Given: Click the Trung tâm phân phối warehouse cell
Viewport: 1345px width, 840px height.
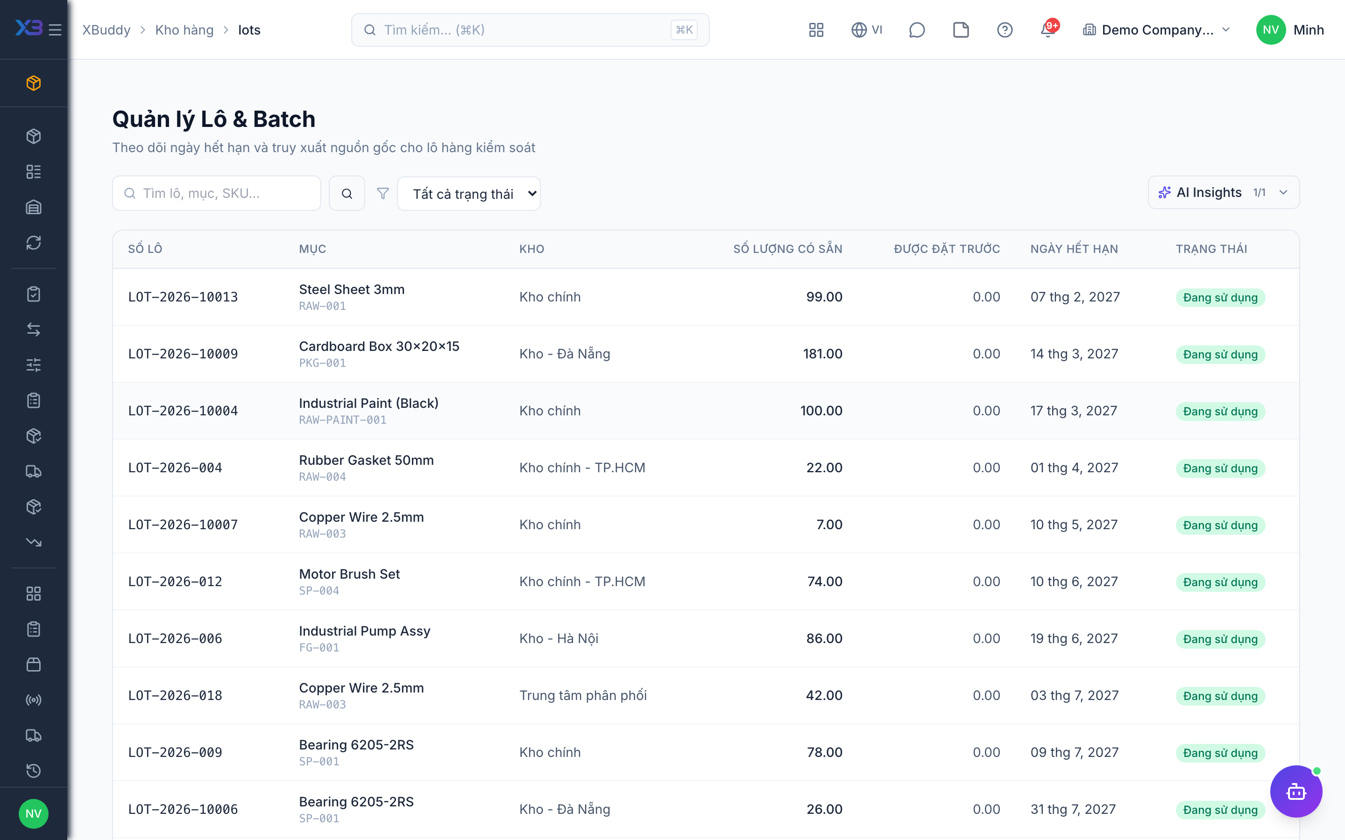Looking at the screenshot, I should tap(583, 695).
